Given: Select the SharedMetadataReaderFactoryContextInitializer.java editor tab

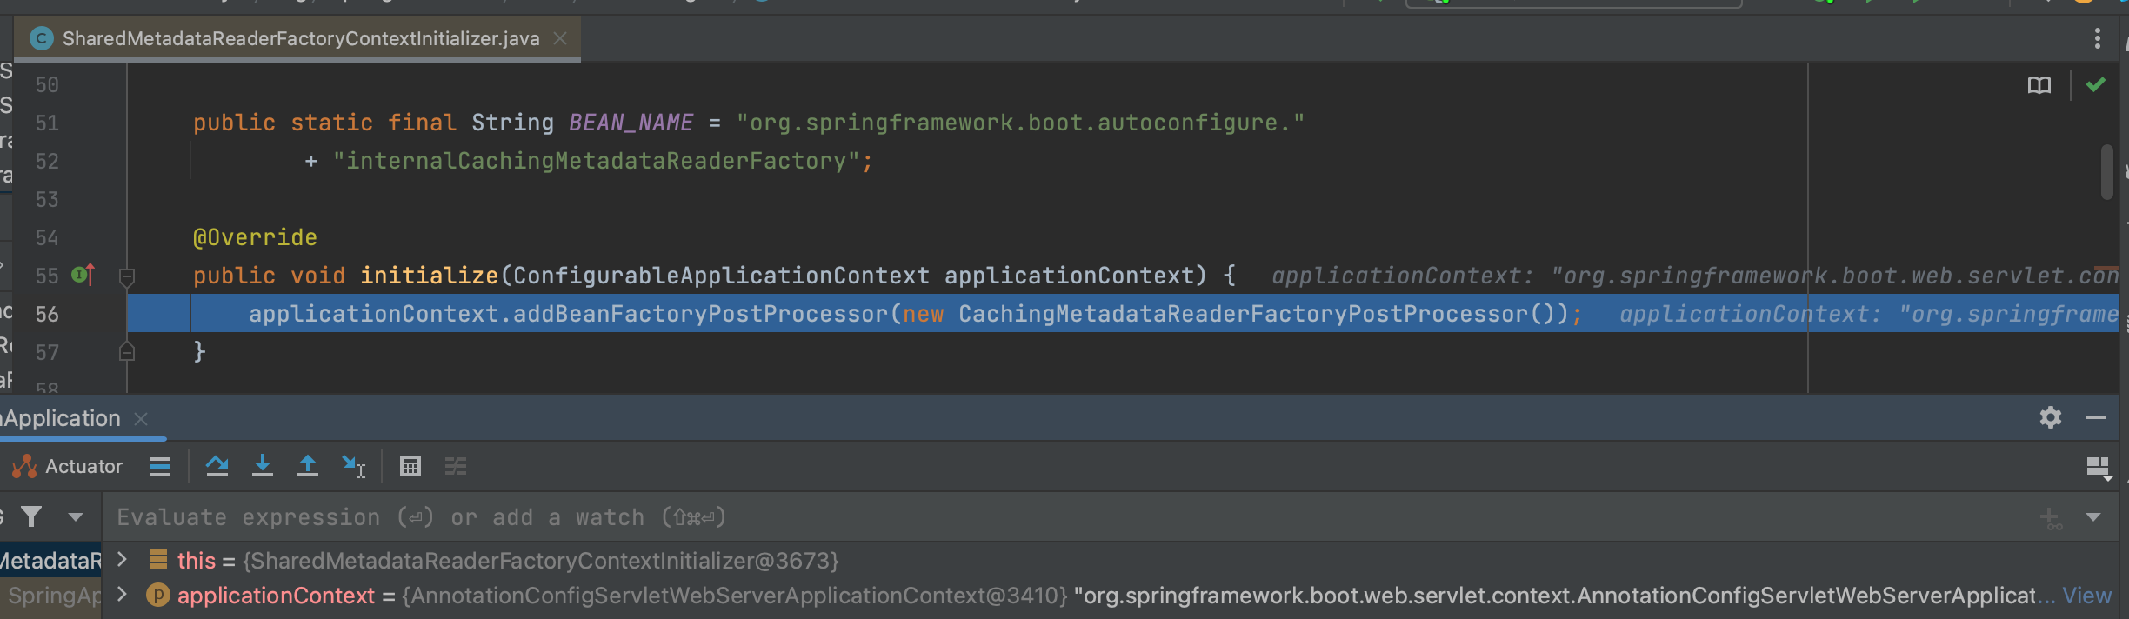Looking at the screenshot, I should pyautogui.click(x=300, y=39).
